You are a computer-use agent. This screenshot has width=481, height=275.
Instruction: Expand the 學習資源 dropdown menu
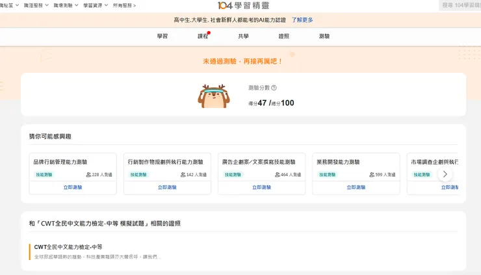[x=96, y=5]
